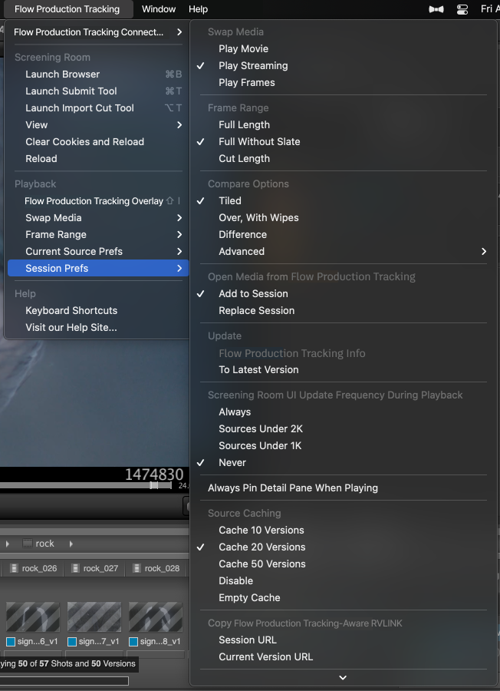Click the rock_027 shot thumbnail
This screenshot has width=500, height=691.
tap(94, 617)
